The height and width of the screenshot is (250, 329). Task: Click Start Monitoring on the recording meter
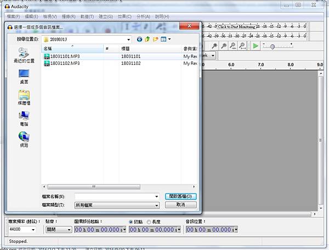click(x=236, y=27)
